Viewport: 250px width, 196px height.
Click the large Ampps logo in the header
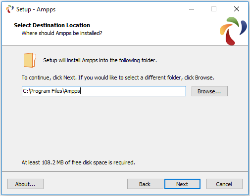233,31
